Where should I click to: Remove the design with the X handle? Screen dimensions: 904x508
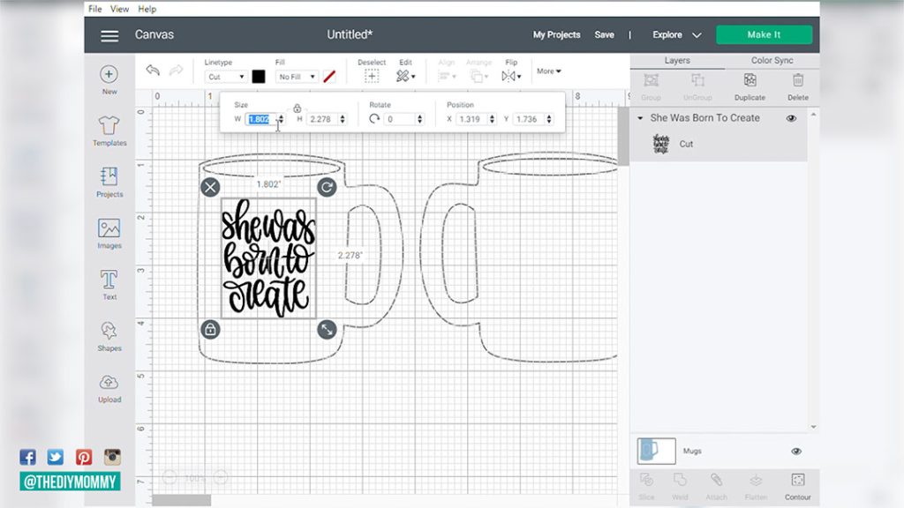pyautogui.click(x=210, y=187)
